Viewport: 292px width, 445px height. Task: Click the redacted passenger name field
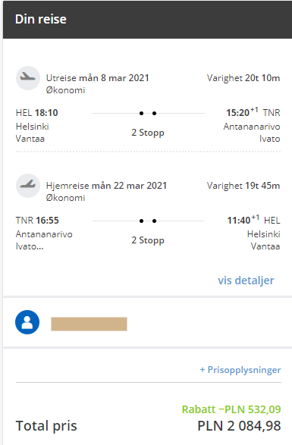pyautogui.click(x=89, y=324)
